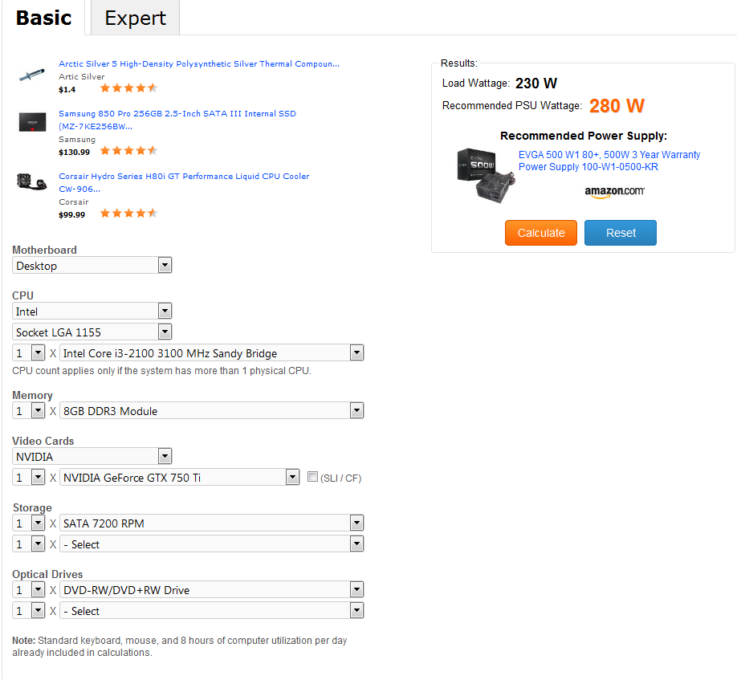Viewport: 737px width, 680px height.
Task: Open the SATA 7200 RPM count dropdown
Action: click(x=29, y=523)
